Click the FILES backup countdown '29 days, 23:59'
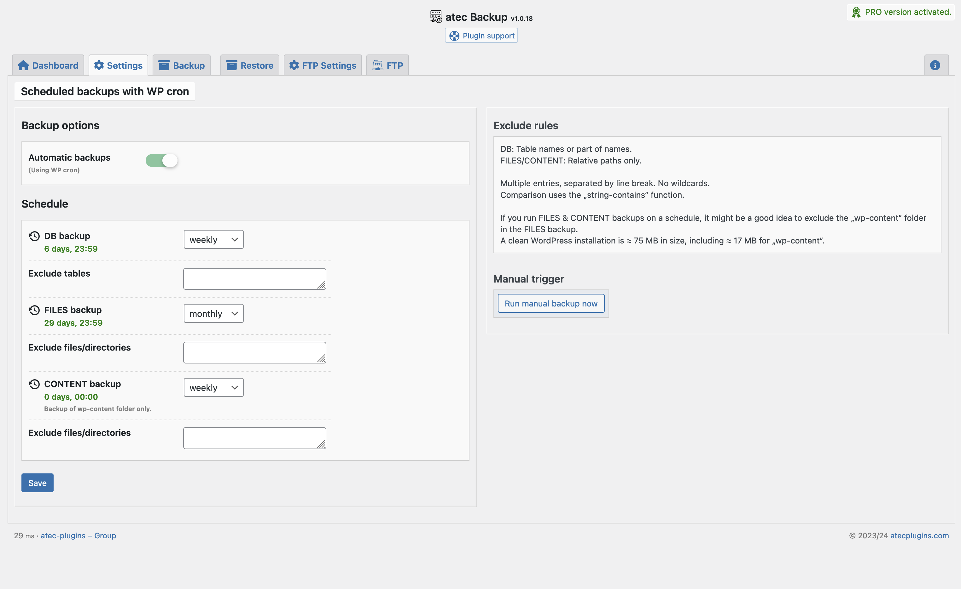961x589 pixels. click(73, 323)
